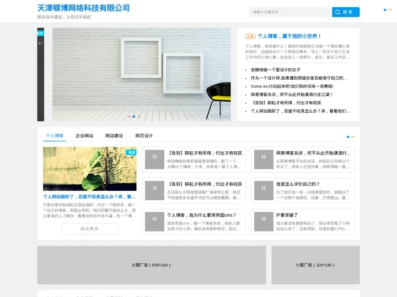Click the tagline 排名技术建站，让你对手追赶
This screenshot has height=297, width=397.
(64, 17)
